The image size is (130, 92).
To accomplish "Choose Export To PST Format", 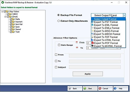I will pyautogui.click(x=108, y=22).
